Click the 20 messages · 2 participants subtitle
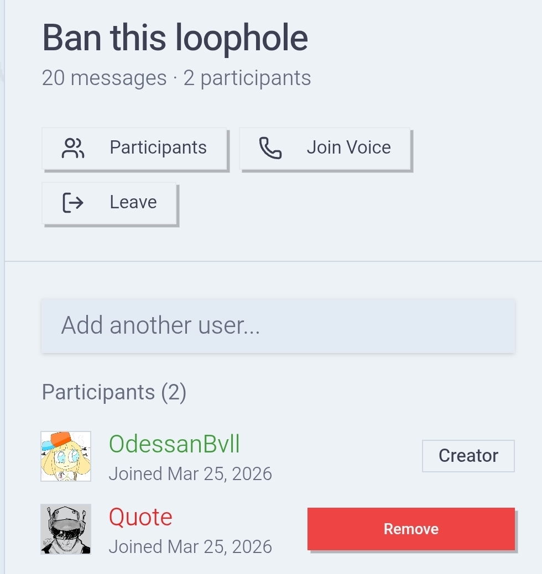The image size is (542, 574). (176, 77)
